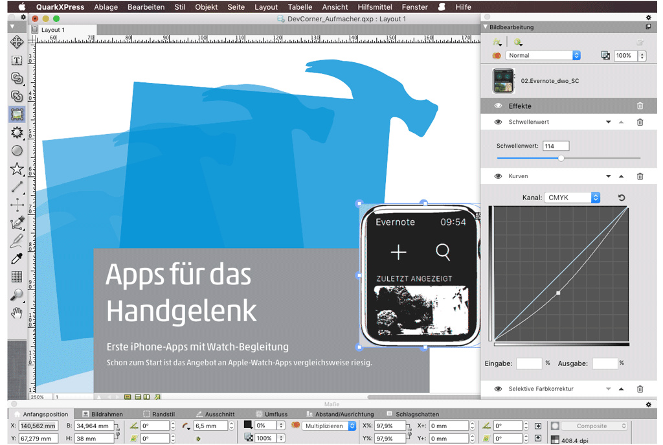Select the Text Content tool

(17, 60)
